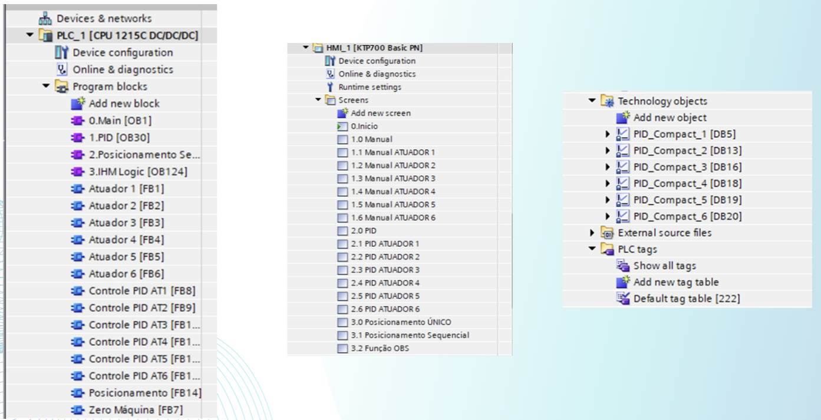Select the Posicionamento [FB14] block icon

[78, 393]
